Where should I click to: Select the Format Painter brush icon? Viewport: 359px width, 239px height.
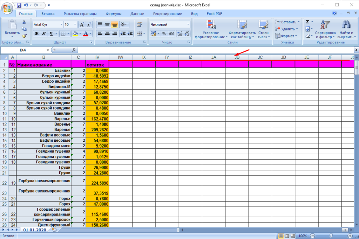tap(24, 36)
